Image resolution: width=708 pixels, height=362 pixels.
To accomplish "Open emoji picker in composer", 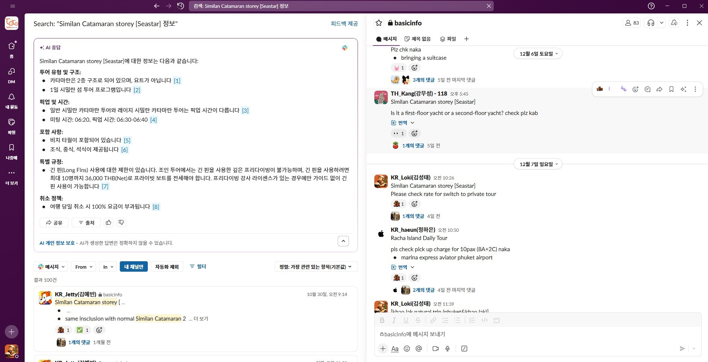I will pyautogui.click(x=407, y=349).
